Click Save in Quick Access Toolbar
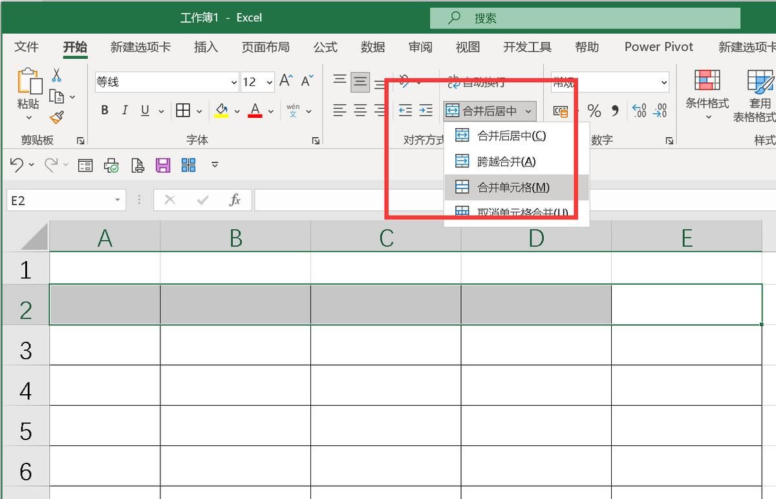Viewport: 776px width, 499px height. tap(163, 165)
